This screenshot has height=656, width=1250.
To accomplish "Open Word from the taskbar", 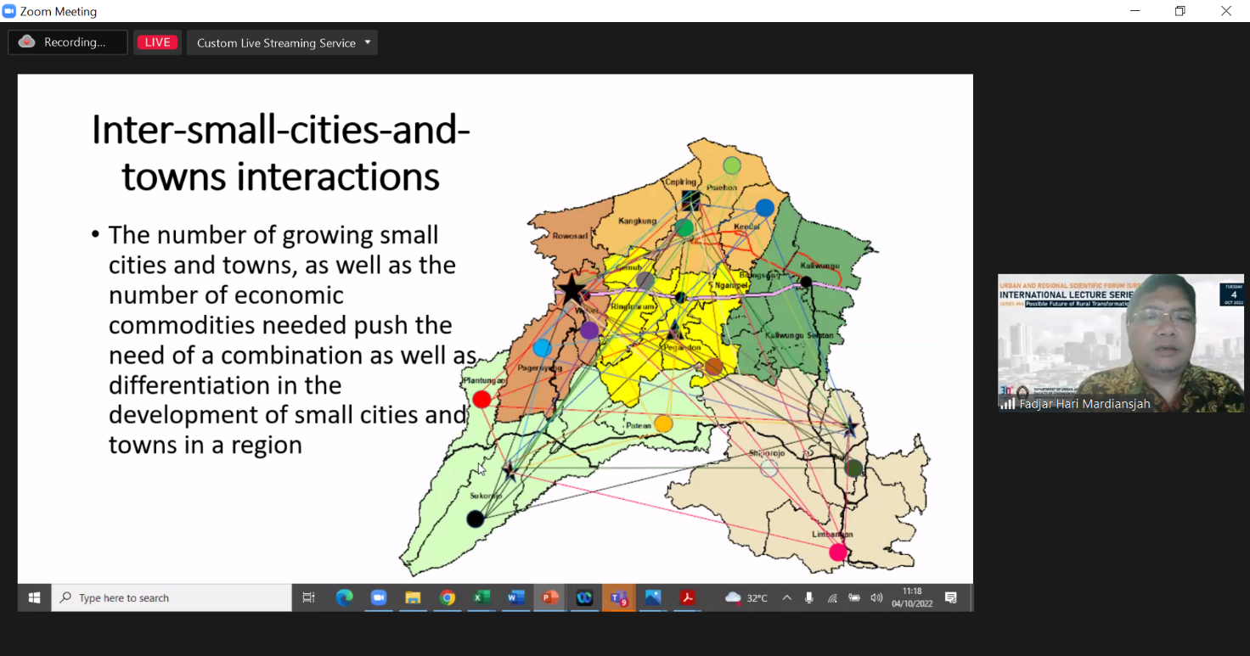I will point(515,598).
